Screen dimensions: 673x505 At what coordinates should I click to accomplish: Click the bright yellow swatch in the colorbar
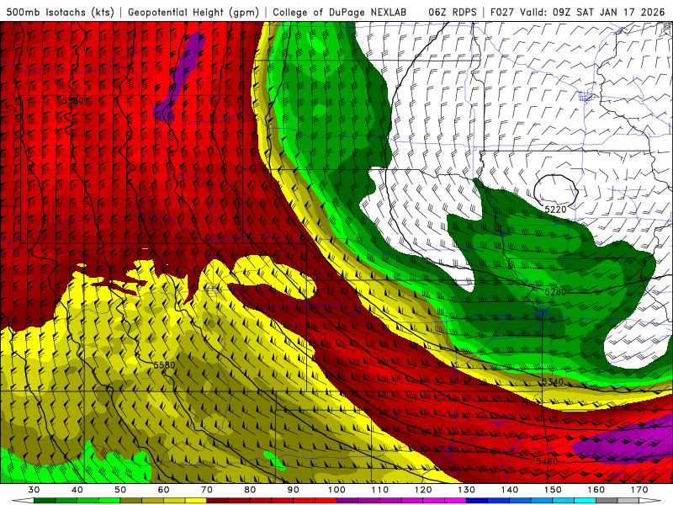click(x=196, y=500)
